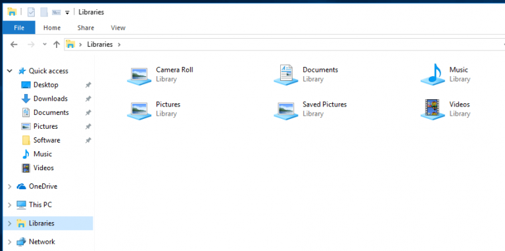Open the Software folder in sidebar
Image resolution: width=505 pixels, height=251 pixels.
[x=47, y=140]
